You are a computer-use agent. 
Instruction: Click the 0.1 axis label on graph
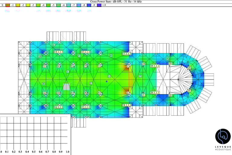click(7, 152)
